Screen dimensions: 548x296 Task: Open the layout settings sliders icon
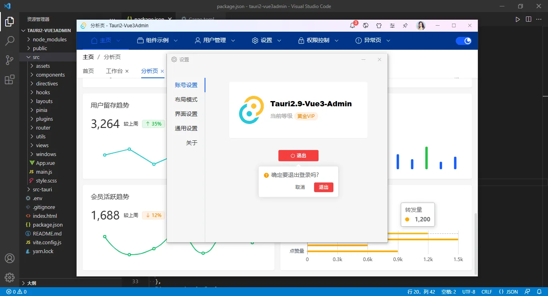click(392, 25)
